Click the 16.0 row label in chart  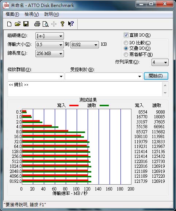18,137
